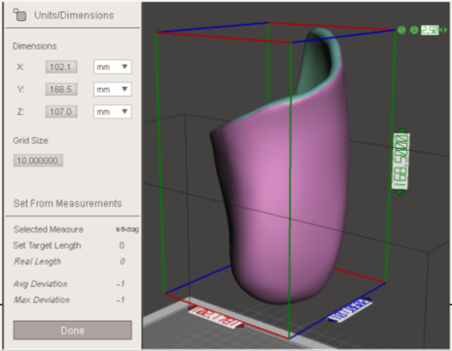This screenshot has width=452, height=351.
Task: Click the green scale value box
Action: [430, 30]
